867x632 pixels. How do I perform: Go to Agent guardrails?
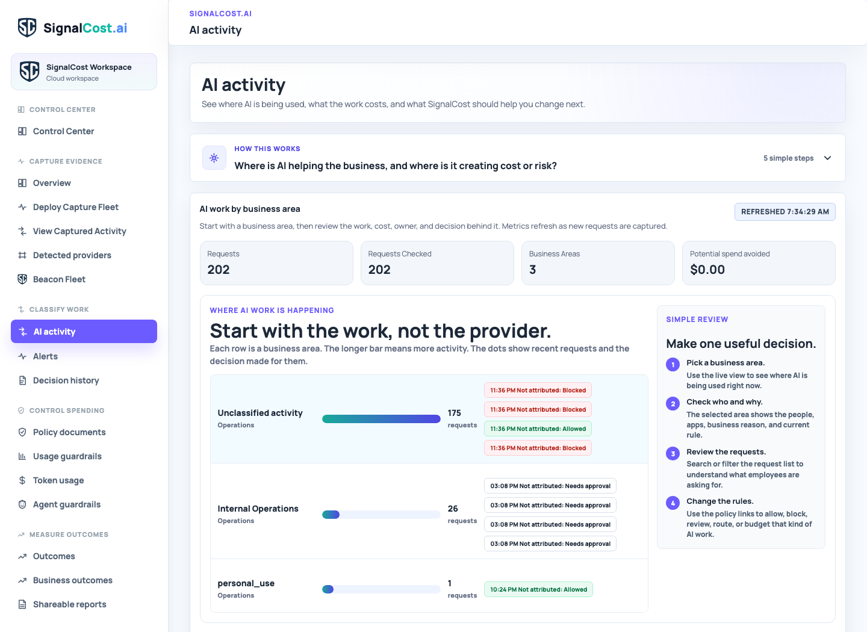pyautogui.click(x=84, y=504)
